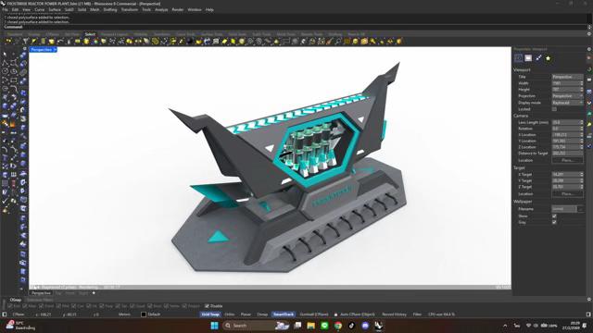Open the material properties icon
The height and width of the screenshot is (333, 593).
point(528,57)
